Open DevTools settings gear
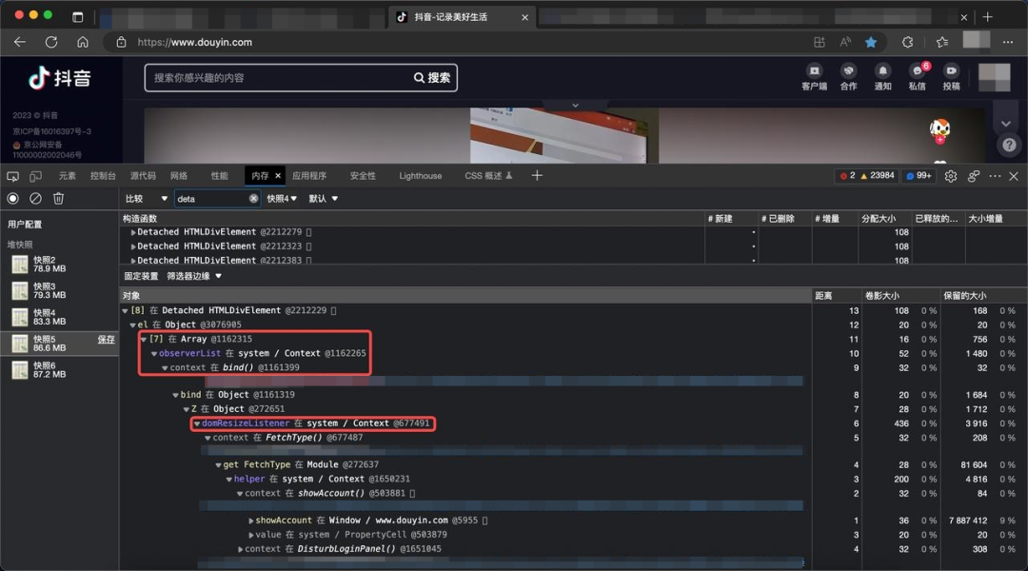 (951, 176)
